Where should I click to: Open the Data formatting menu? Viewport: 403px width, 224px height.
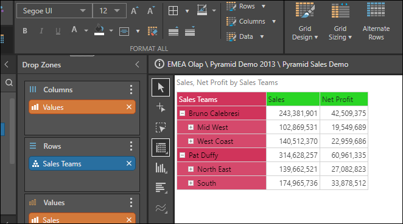(245, 36)
